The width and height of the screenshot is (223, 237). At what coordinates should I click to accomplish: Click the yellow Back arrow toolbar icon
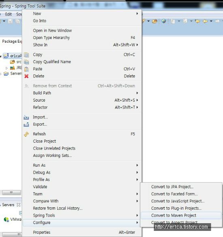(205, 21)
